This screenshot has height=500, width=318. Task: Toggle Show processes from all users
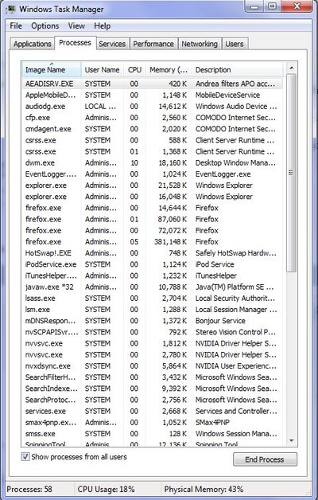[x=25, y=457]
